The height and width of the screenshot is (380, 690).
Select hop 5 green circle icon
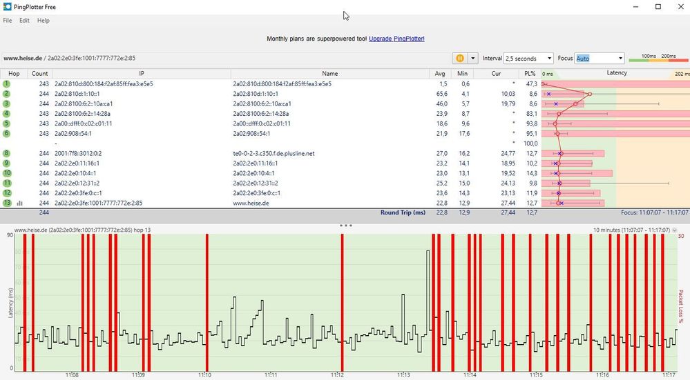pyautogui.click(x=7, y=123)
